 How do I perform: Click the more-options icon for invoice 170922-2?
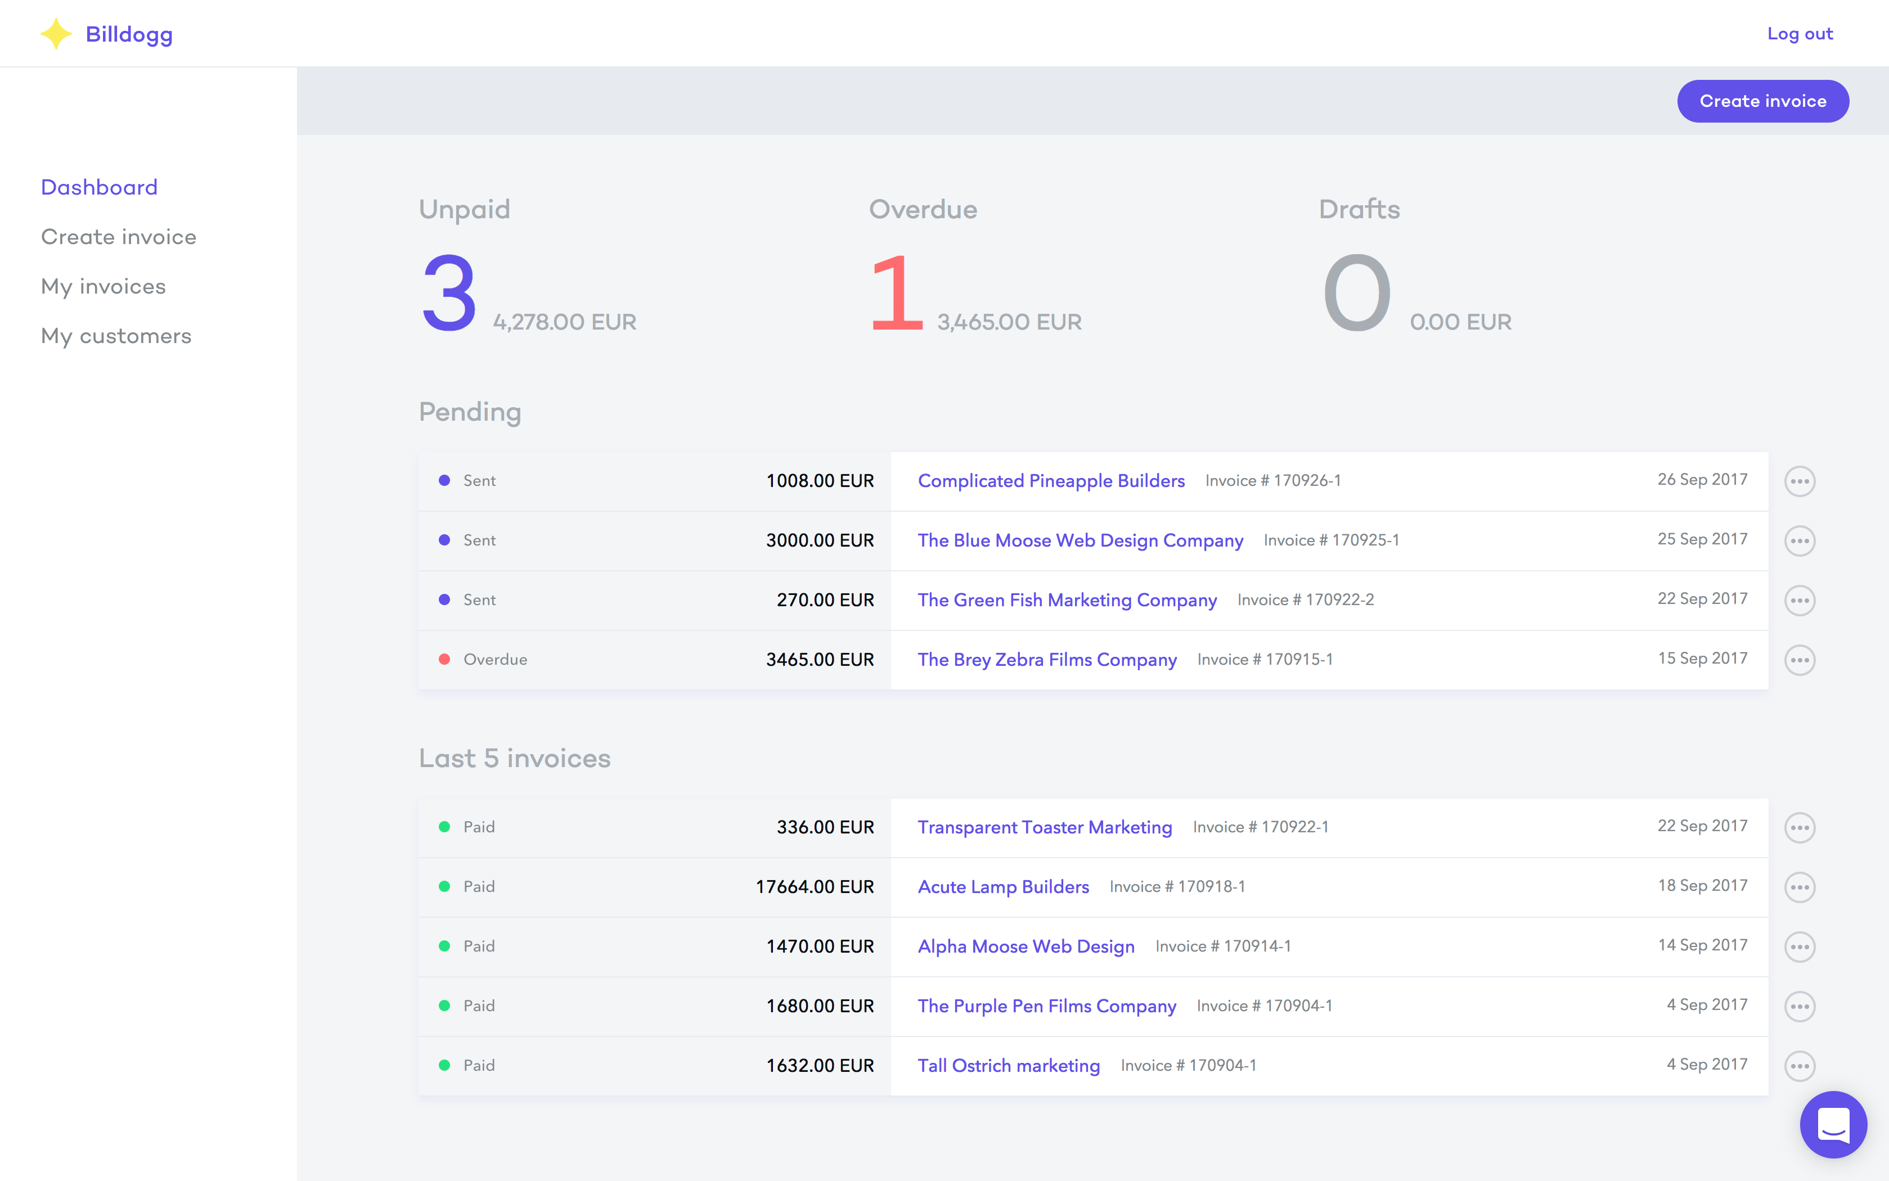(x=1799, y=600)
